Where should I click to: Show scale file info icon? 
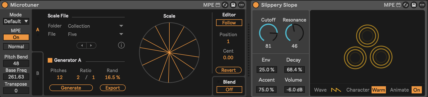pyautogui.click(x=121, y=45)
